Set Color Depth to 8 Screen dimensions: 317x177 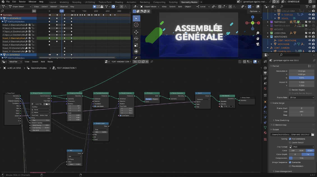pos(295,154)
